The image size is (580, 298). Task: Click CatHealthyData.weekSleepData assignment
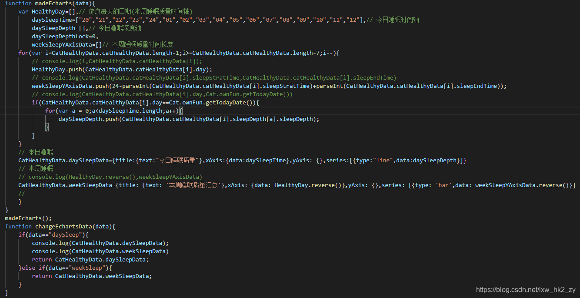(x=297, y=185)
